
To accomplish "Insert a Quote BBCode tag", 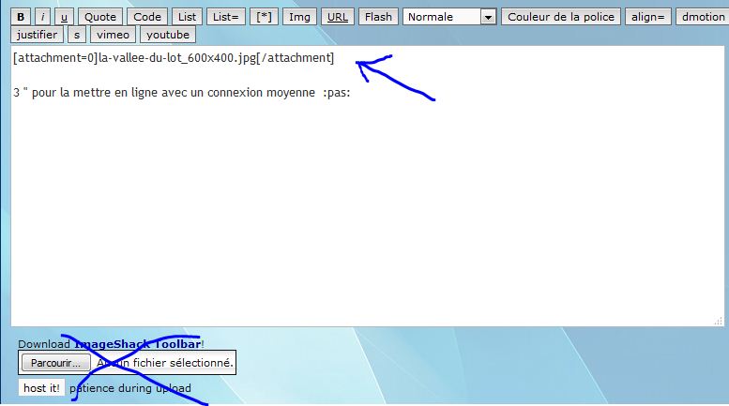I will click(x=100, y=17).
